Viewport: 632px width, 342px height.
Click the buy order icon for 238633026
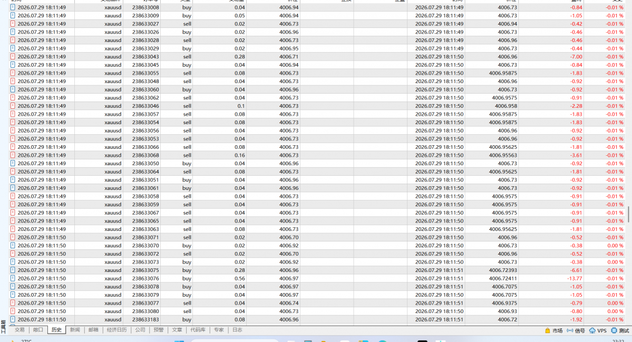(13, 32)
